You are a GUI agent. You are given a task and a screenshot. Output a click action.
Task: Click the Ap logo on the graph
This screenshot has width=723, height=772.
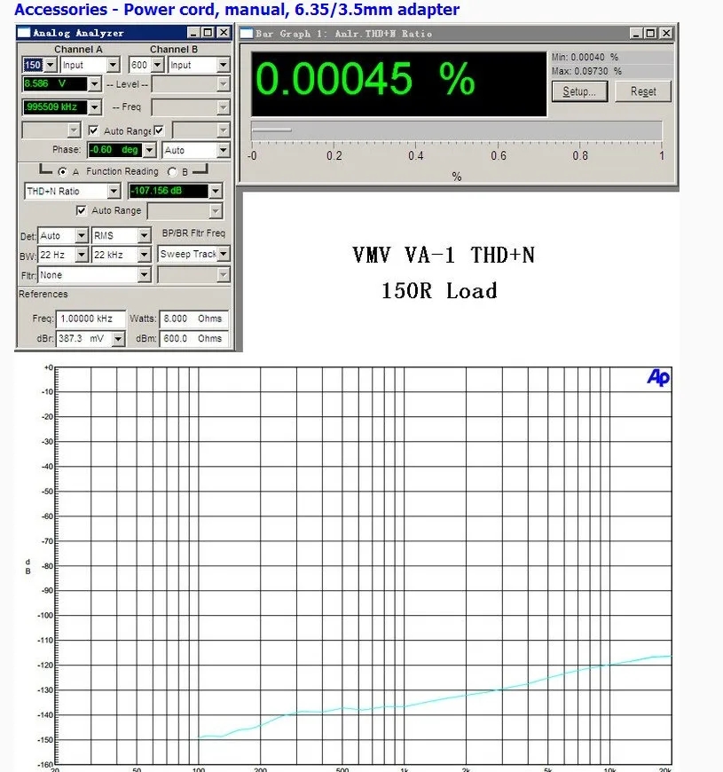[x=658, y=378]
